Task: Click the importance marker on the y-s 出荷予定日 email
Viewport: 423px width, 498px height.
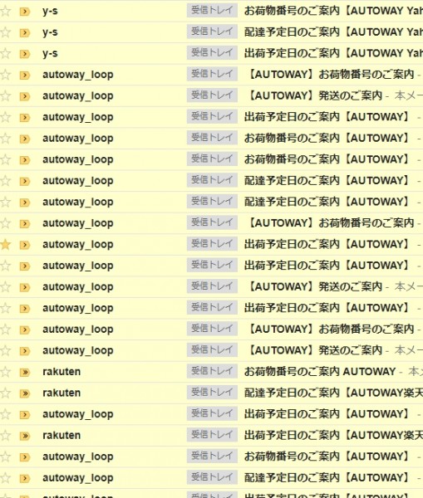Action: tap(24, 54)
